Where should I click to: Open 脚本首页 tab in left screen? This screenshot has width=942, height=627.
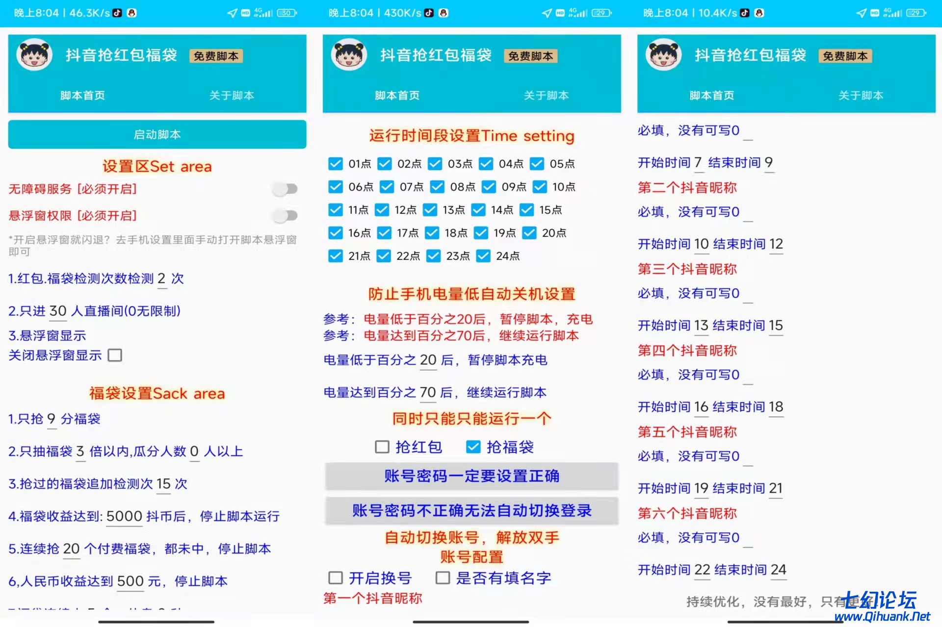point(82,95)
